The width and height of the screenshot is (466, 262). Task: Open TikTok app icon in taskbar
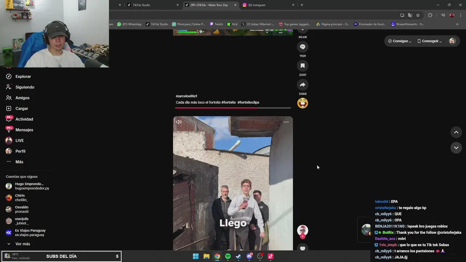coord(270,256)
